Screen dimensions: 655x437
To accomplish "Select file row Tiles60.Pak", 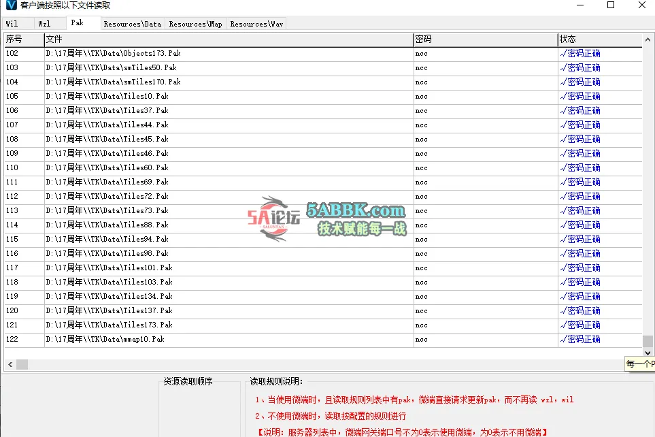I will (x=323, y=167).
